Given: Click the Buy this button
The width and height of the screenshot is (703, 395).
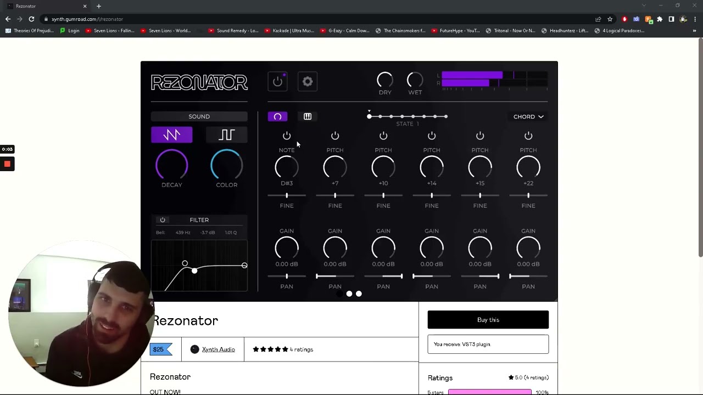Looking at the screenshot, I should click(x=488, y=320).
